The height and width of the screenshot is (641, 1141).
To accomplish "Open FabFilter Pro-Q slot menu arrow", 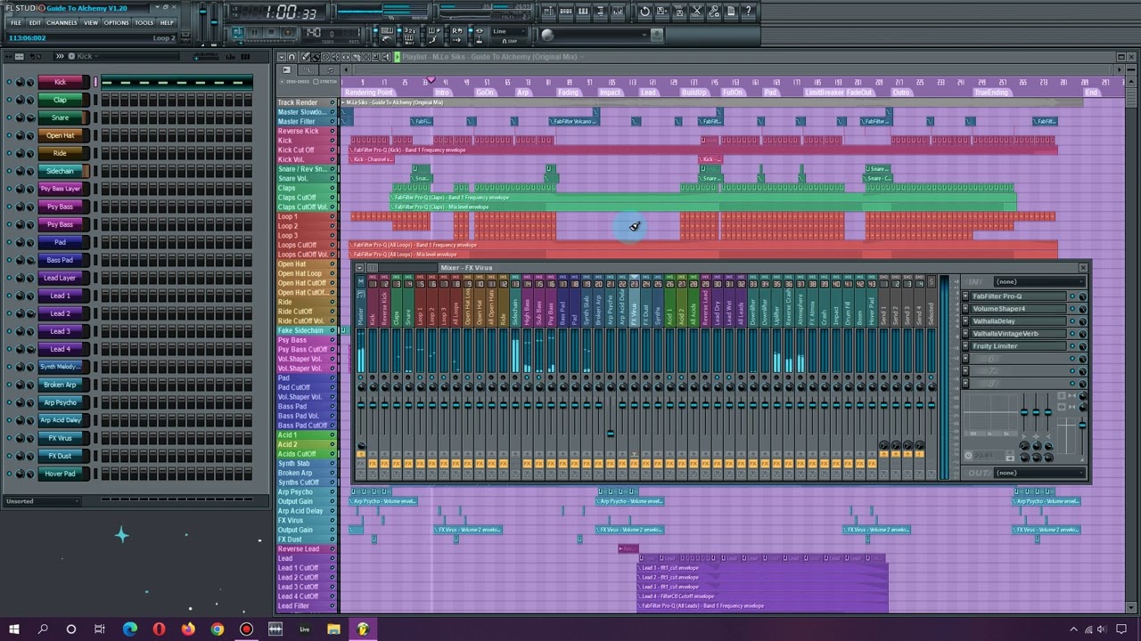I will coord(965,296).
